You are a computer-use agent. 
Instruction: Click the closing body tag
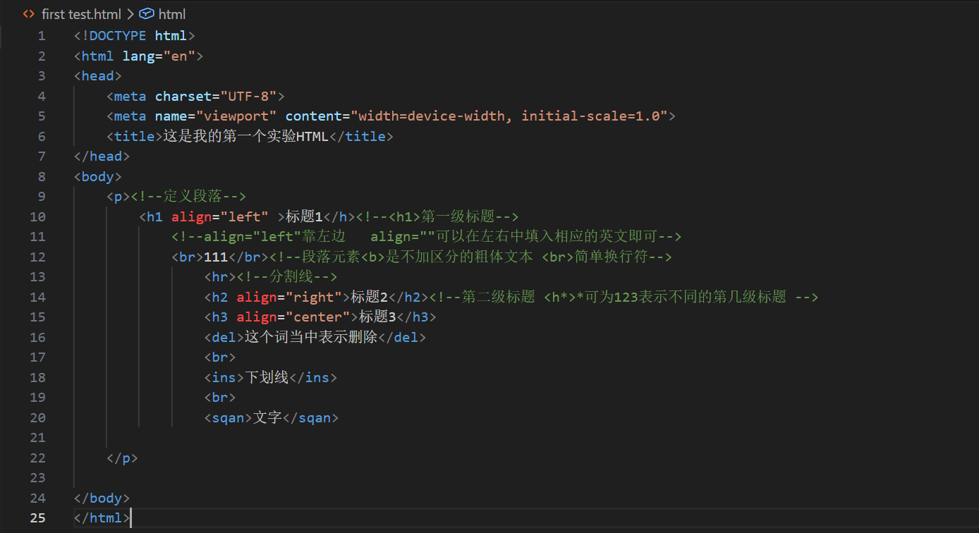pos(102,498)
